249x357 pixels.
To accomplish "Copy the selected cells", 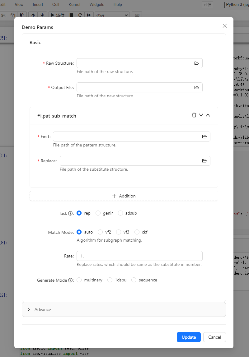I will click(13, 15).
